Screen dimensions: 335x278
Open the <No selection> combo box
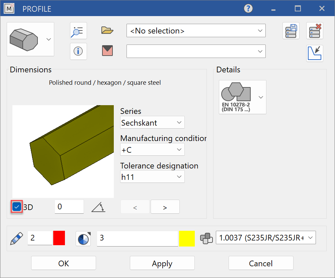[196, 30]
